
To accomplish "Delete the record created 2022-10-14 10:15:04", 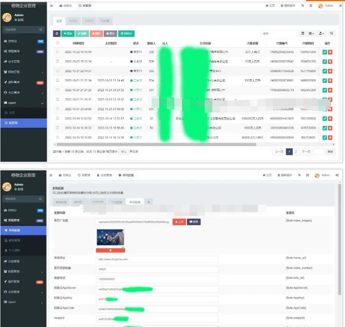I will pos(330,138).
